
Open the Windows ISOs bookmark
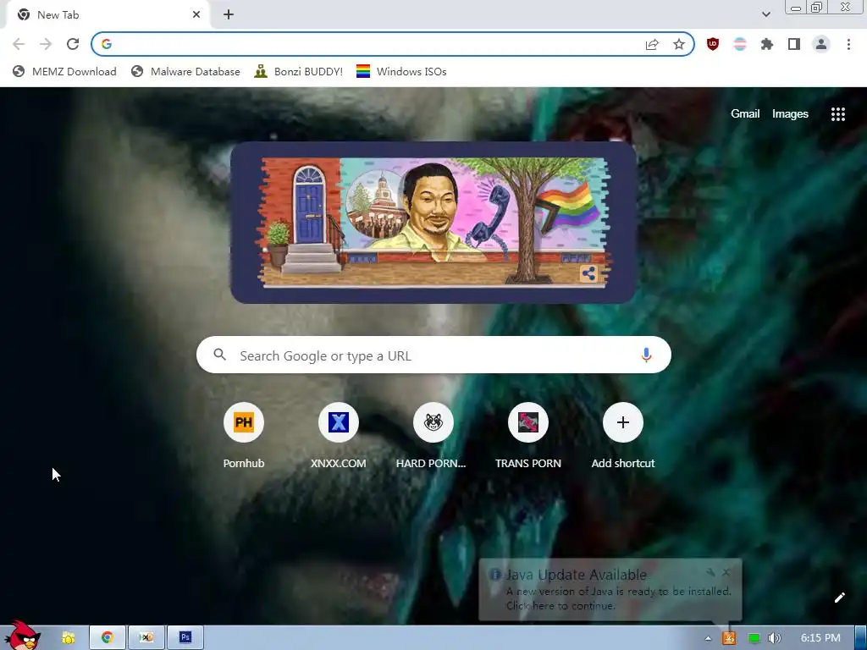pos(401,71)
